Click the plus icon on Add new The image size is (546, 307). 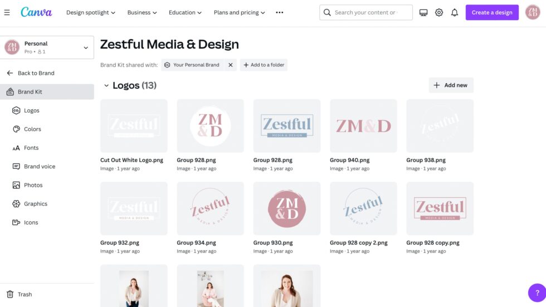[x=436, y=85]
